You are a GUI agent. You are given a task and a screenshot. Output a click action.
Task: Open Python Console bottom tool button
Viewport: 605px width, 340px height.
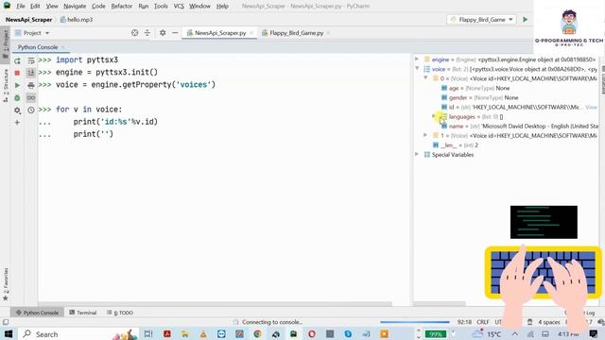coord(37,313)
